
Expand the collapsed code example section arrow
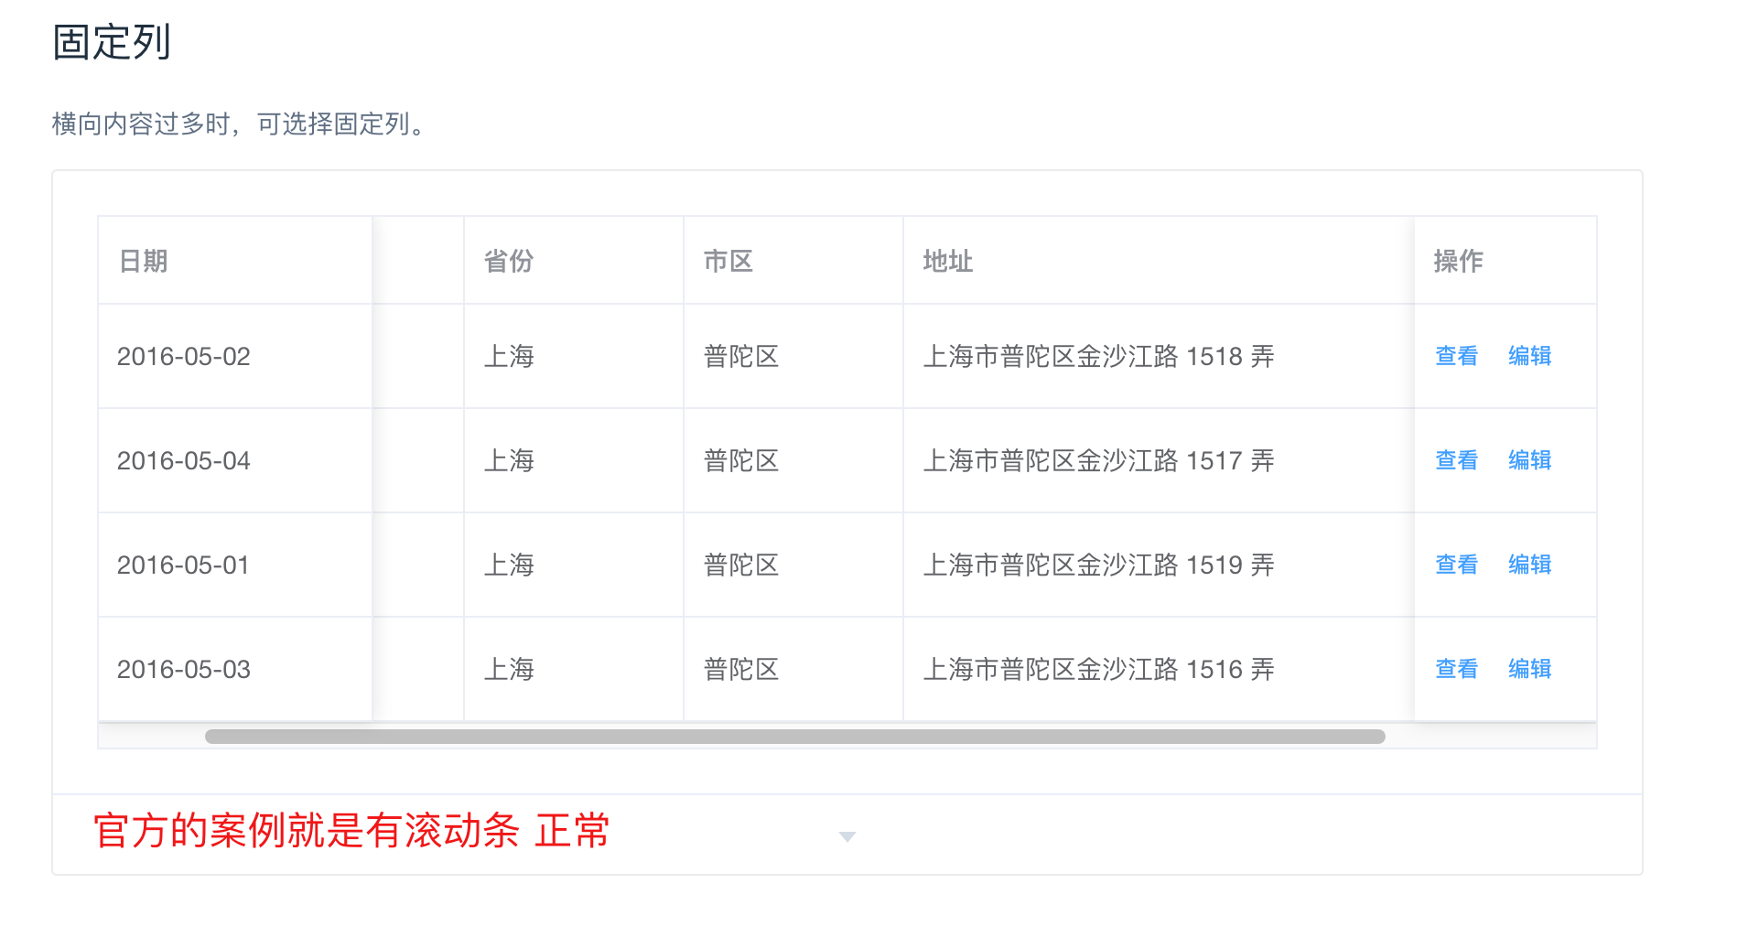(847, 835)
